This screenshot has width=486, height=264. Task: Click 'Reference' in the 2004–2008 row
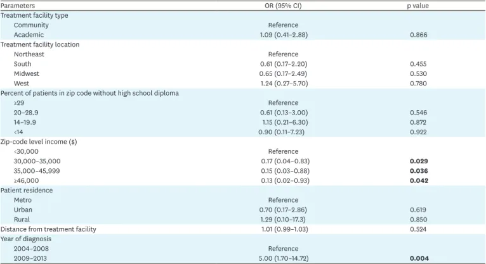pyautogui.click(x=284, y=249)
